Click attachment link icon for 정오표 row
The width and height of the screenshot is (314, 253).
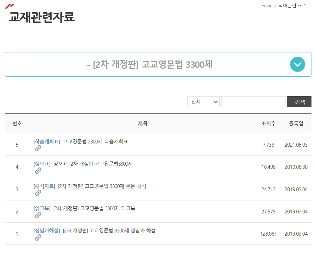point(38,171)
